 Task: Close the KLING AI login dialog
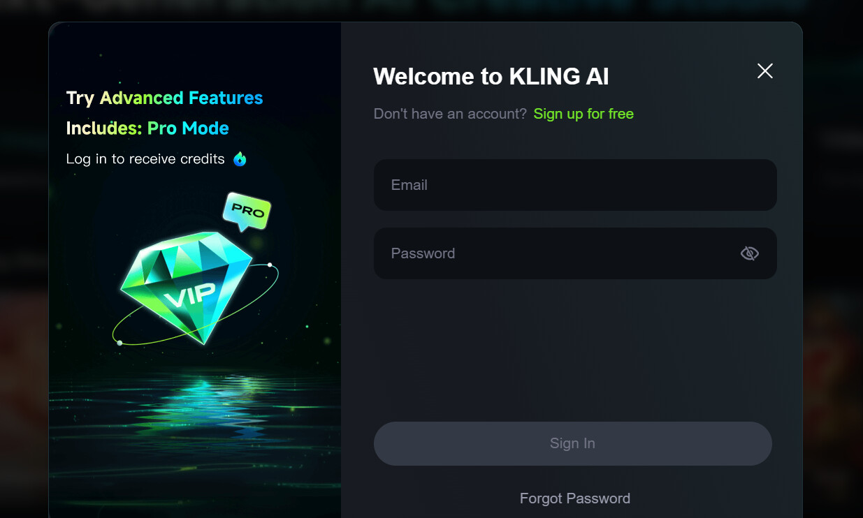pyautogui.click(x=765, y=71)
